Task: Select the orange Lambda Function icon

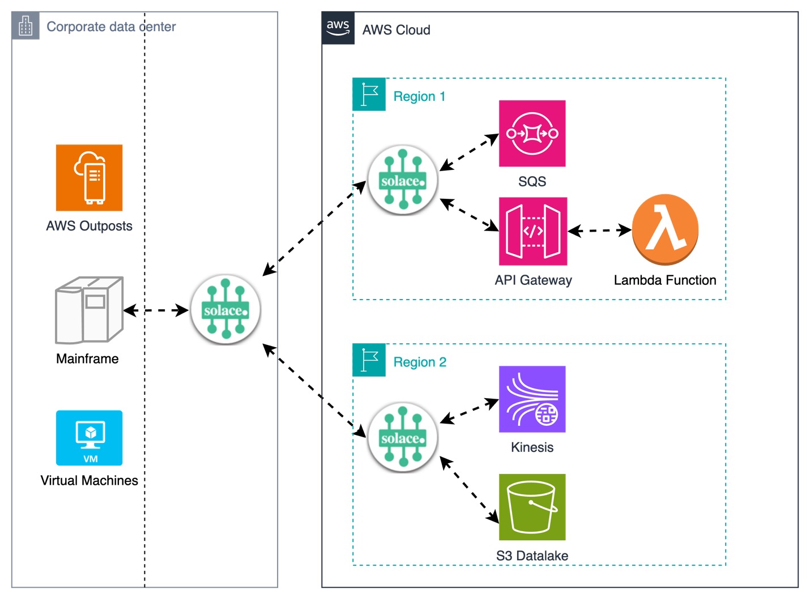Action: [665, 230]
